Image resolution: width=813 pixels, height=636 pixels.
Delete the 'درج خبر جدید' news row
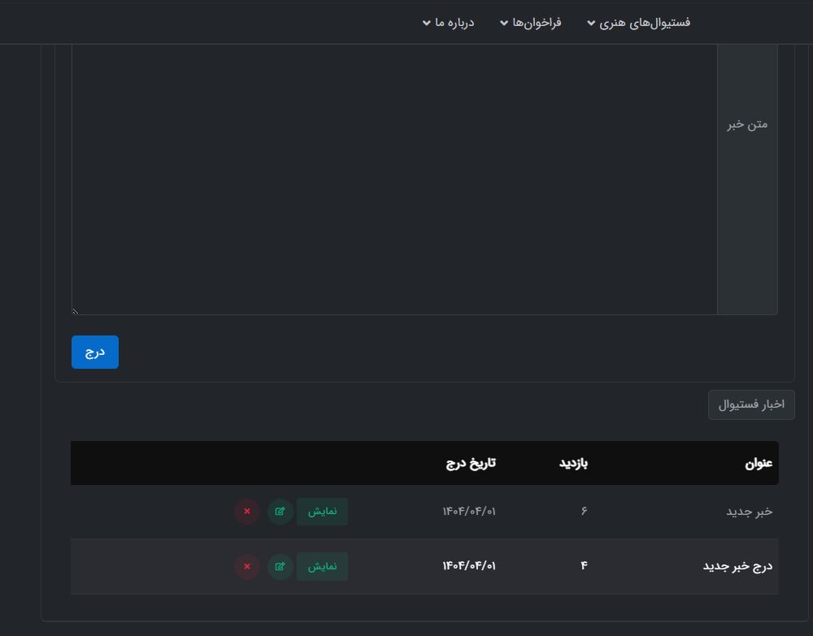point(247,566)
